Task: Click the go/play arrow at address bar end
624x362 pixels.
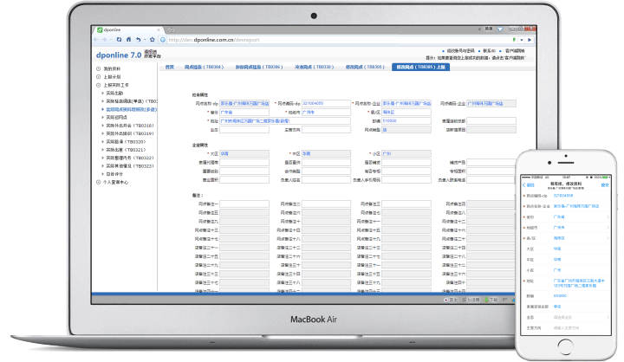Action: 530,40
